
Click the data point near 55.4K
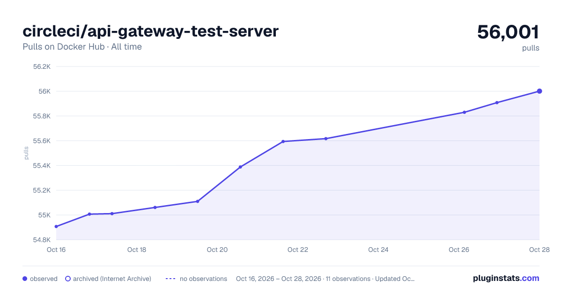[240, 167]
